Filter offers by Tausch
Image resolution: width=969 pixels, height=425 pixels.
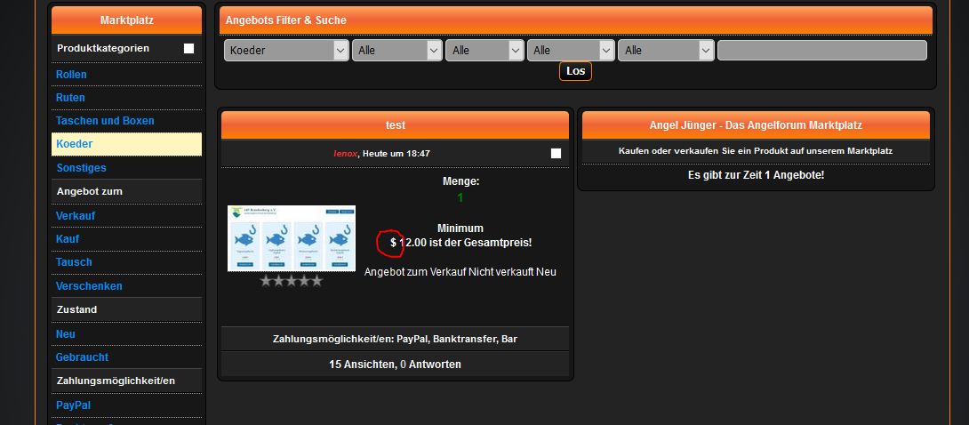[x=74, y=262]
